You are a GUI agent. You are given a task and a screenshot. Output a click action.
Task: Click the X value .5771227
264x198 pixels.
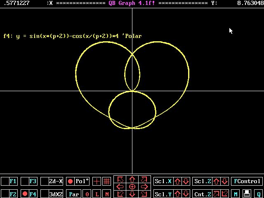tap(16, 3)
